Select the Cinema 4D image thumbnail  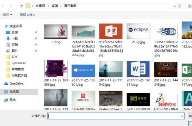pos(111,98)
